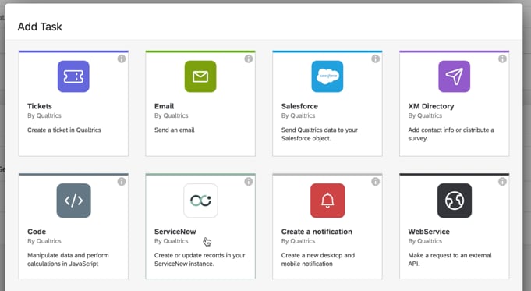Image resolution: width=531 pixels, height=291 pixels.
Task: Click 'By Qualtrics' under ServiceNow
Action: pos(172,241)
